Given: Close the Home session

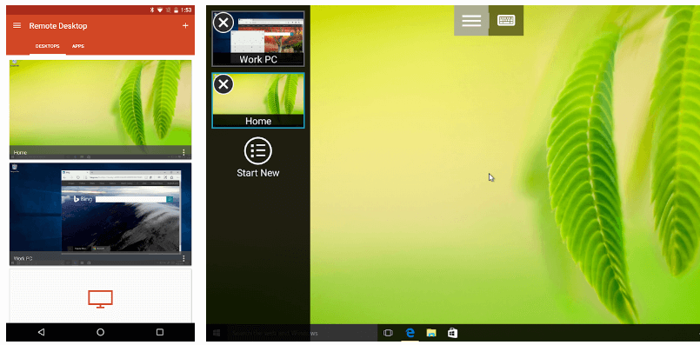Looking at the screenshot, I should coord(223,84).
